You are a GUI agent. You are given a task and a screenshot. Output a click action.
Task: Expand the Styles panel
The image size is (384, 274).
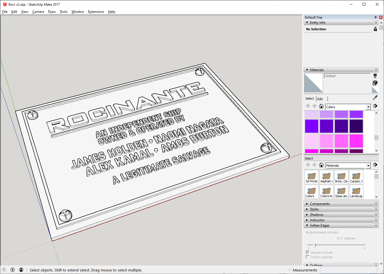click(x=307, y=209)
